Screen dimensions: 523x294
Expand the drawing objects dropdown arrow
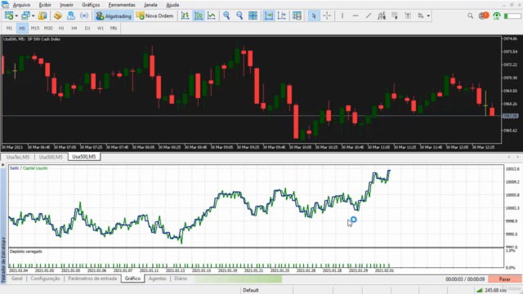pyautogui.click(x=428, y=16)
